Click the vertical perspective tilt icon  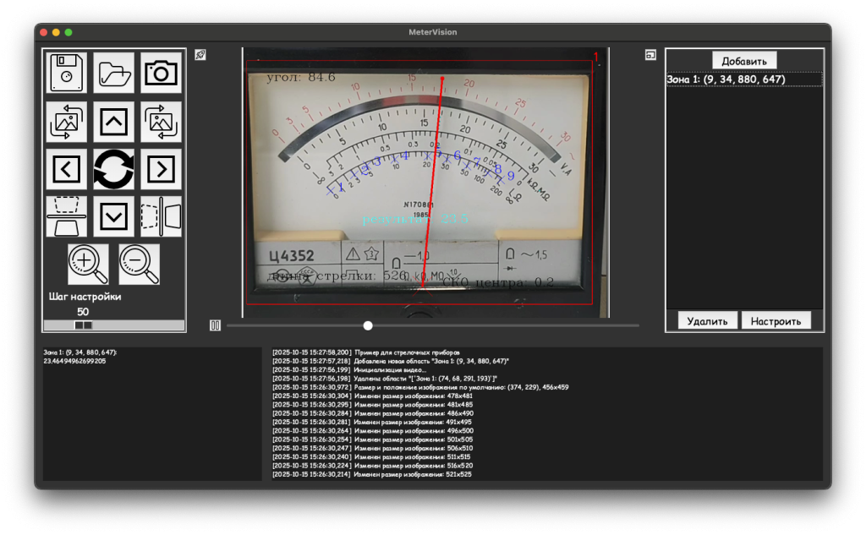pyautogui.click(x=66, y=216)
